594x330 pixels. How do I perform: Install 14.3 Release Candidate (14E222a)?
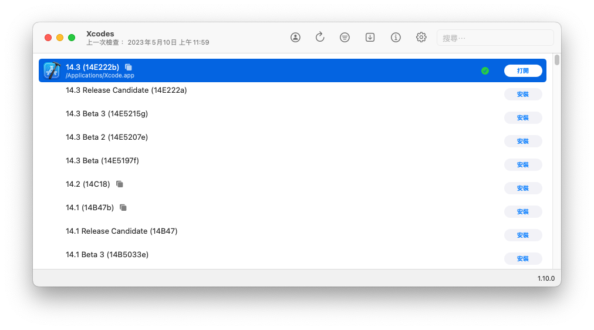coord(523,95)
